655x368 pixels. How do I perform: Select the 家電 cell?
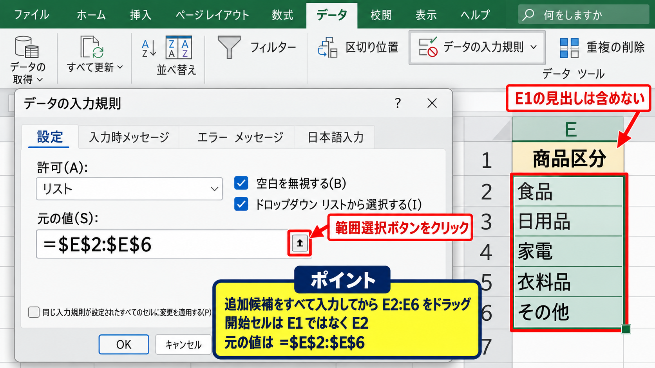point(568,251)
